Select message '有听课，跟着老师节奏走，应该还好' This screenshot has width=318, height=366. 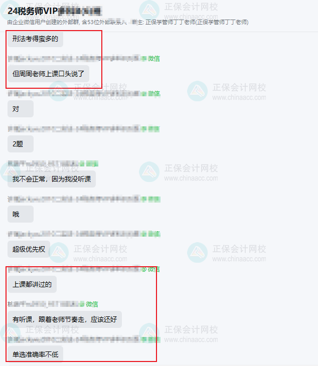pyautogui.click(x=65, y=319)
